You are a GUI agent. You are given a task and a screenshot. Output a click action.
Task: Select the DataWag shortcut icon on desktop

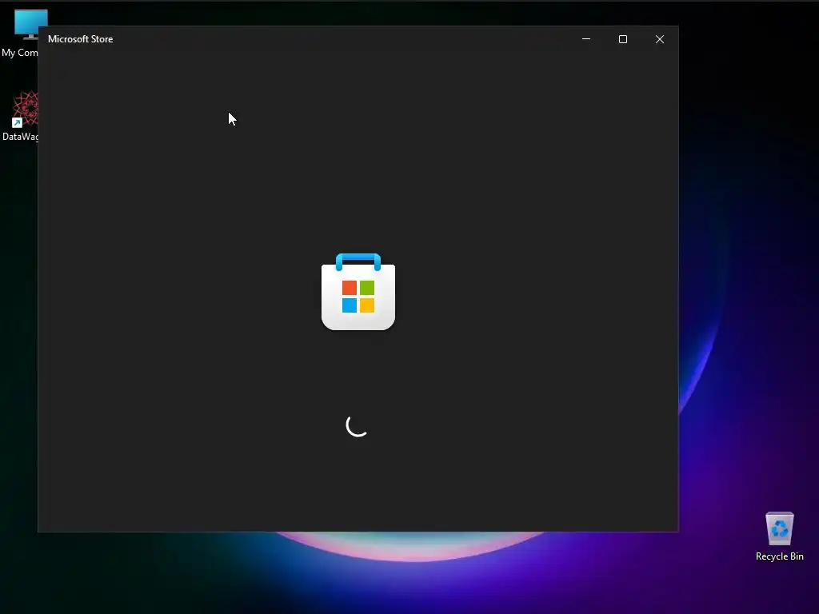coord(22,116)
